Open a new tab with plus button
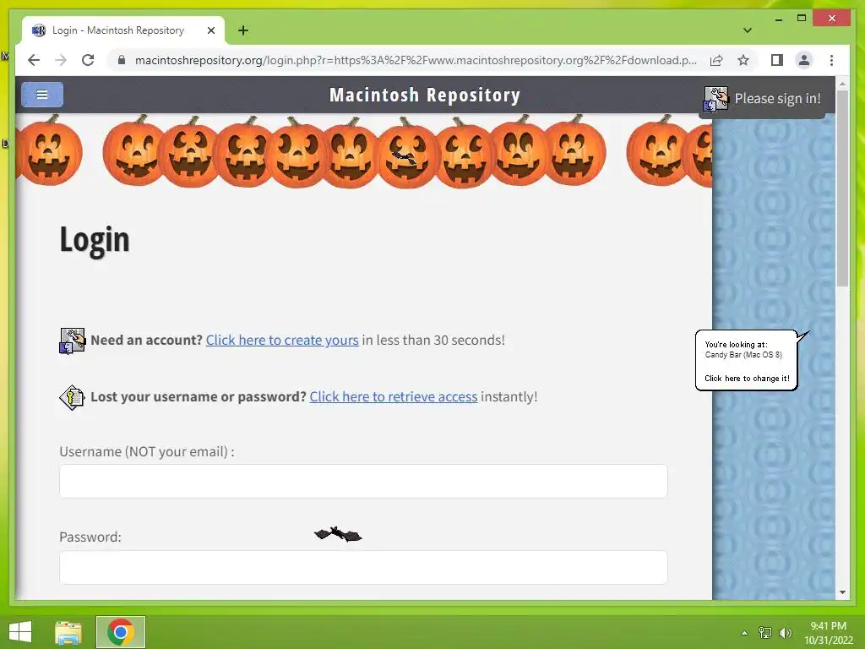Viewport: 865px width, 649px height. [242, 30]
